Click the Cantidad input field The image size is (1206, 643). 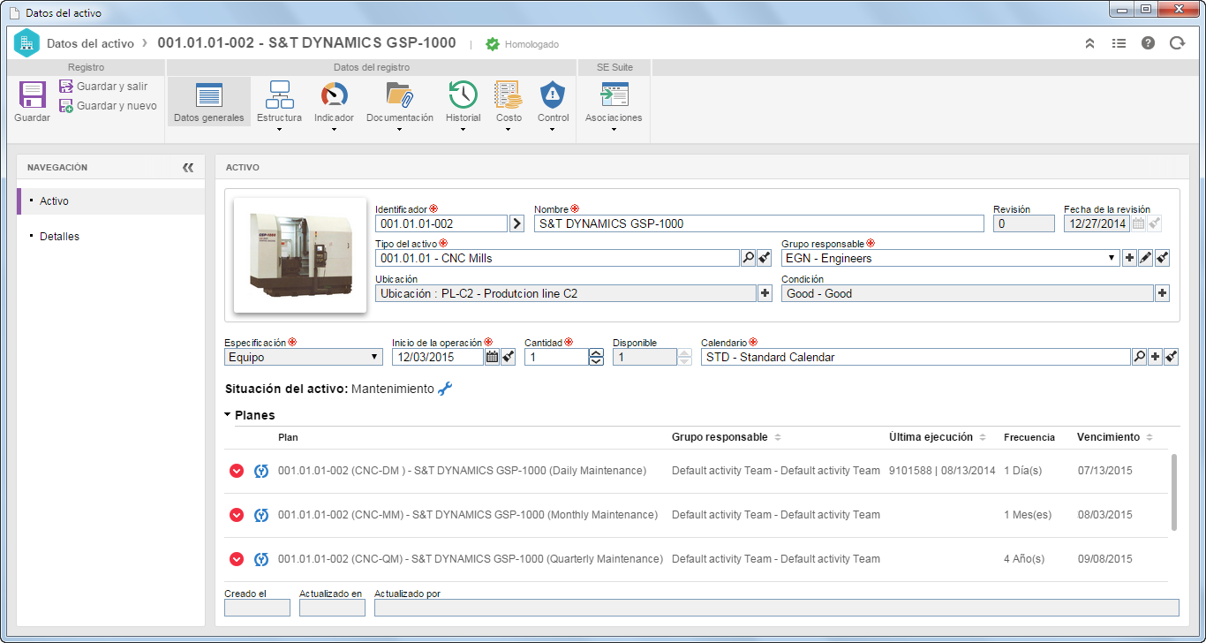(x=556, y=357)
